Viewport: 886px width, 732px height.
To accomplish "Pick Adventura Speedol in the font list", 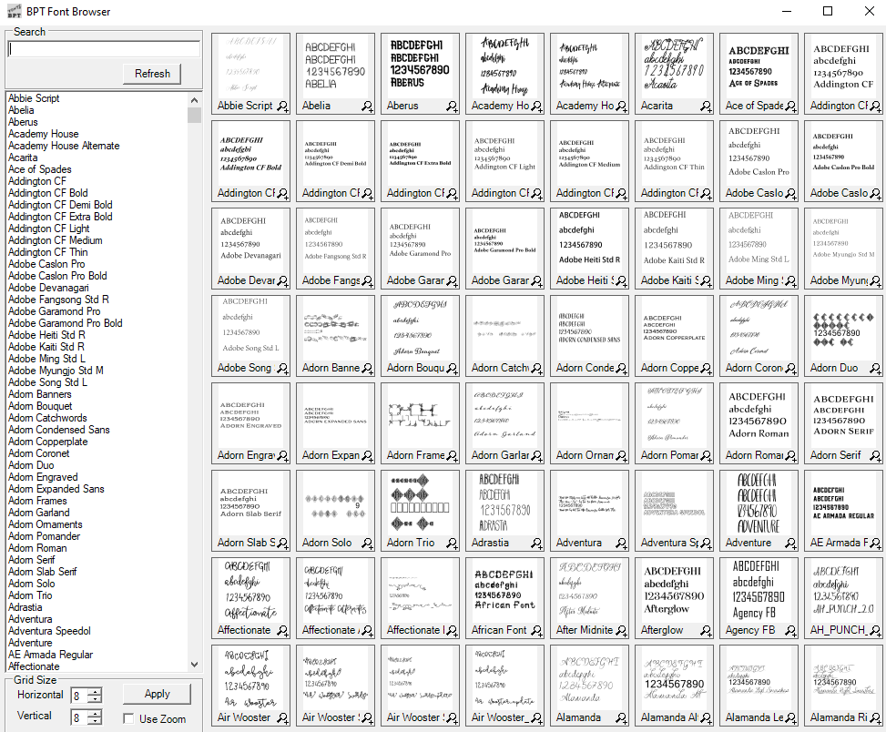I will [50, 632].
